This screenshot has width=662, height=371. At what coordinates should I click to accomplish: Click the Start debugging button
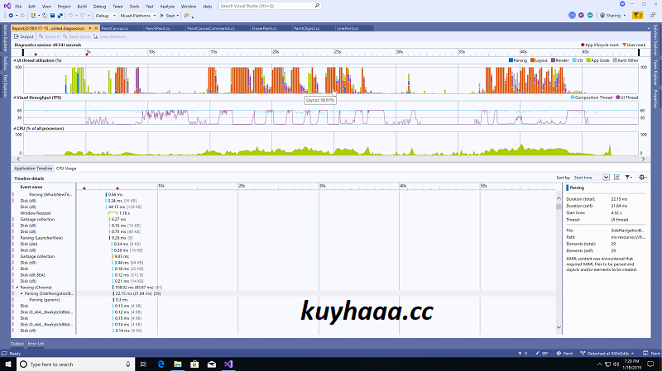tap(168, 16)
